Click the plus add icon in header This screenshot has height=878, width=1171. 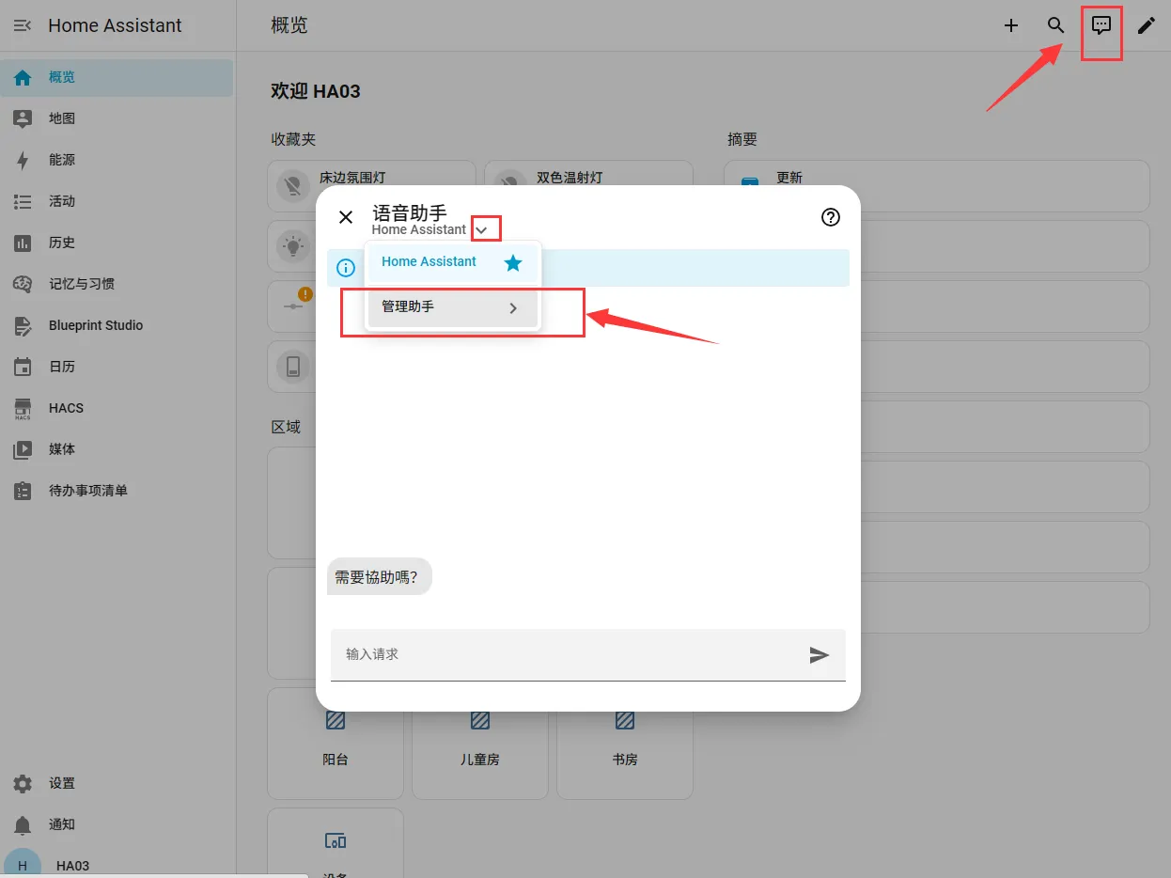(x=1011, y=25)
